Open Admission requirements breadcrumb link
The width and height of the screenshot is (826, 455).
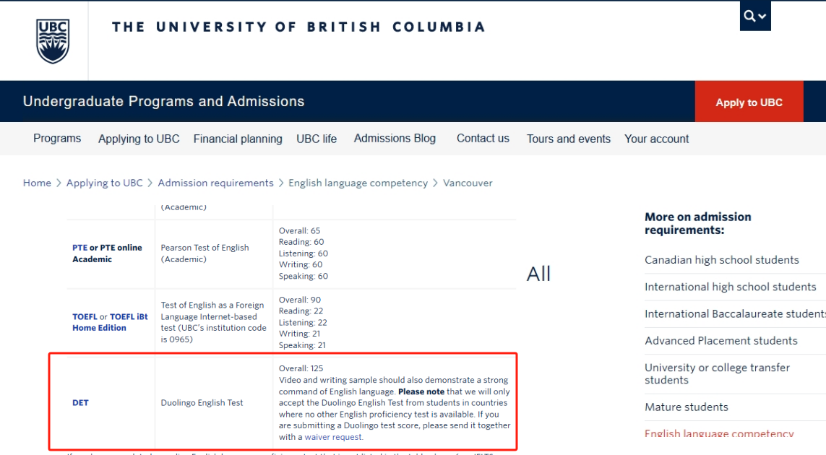pos(215,183)
